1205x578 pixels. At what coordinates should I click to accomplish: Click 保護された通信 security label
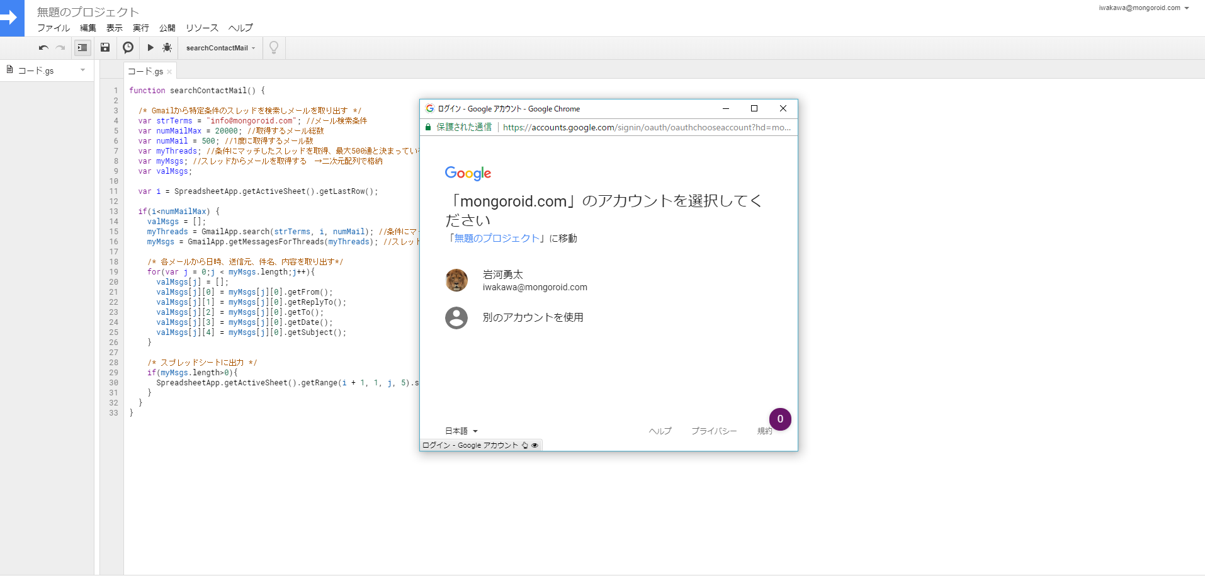click(464, 127)
